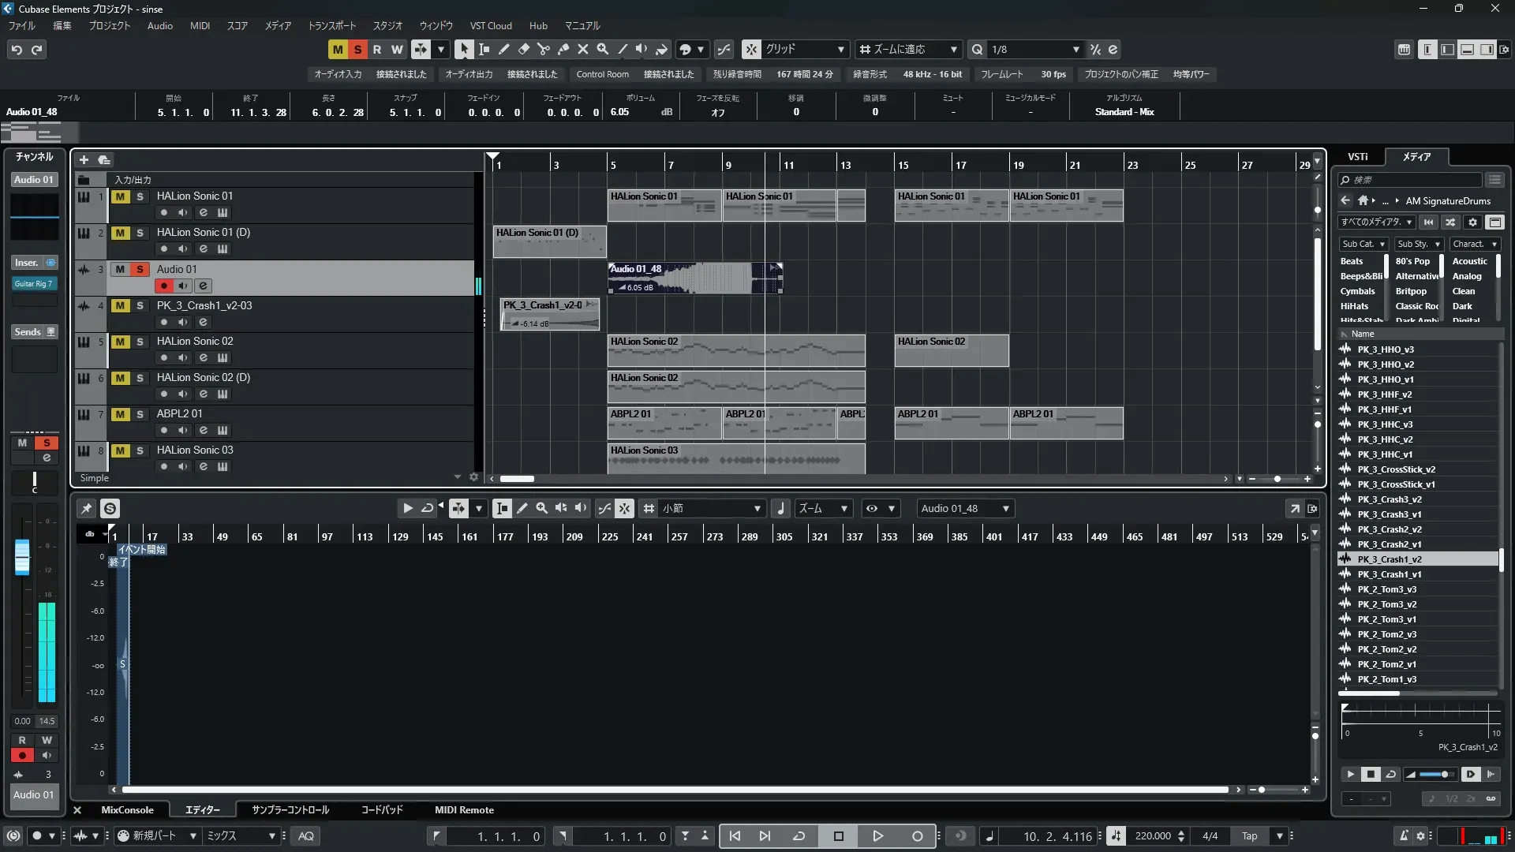1515x852 pixels.
Task: Select the Eraser tool in the main toolbar
Action: coord(523,49)
